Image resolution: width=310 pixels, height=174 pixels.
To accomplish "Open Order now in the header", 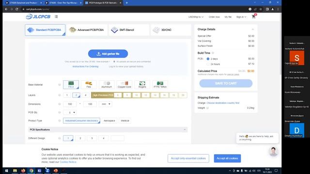I will click(214, 17).
